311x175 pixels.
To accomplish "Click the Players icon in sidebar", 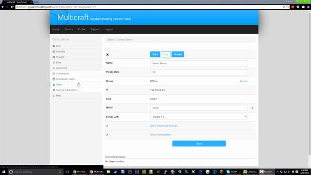I will tap(54, 57).
